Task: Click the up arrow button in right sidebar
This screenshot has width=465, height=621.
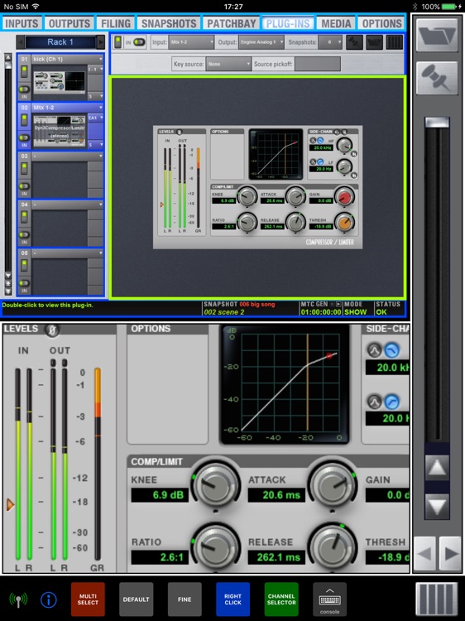Action: [x=437, y=468]
